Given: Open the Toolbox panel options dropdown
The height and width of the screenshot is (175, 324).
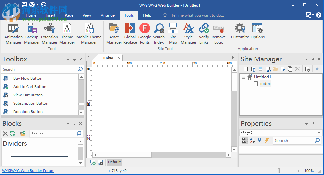Looking at the screenshot, I should click(68, 59).
